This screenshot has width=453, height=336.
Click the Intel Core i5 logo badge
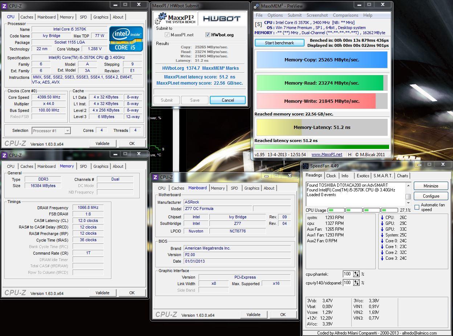point(126,39)
